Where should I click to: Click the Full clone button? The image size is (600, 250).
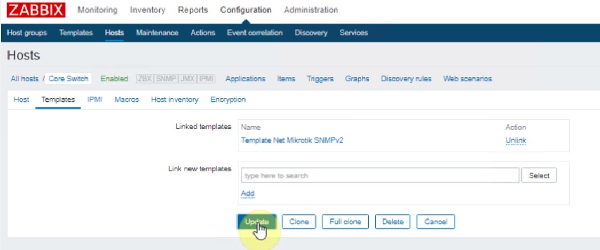point(345,222)
